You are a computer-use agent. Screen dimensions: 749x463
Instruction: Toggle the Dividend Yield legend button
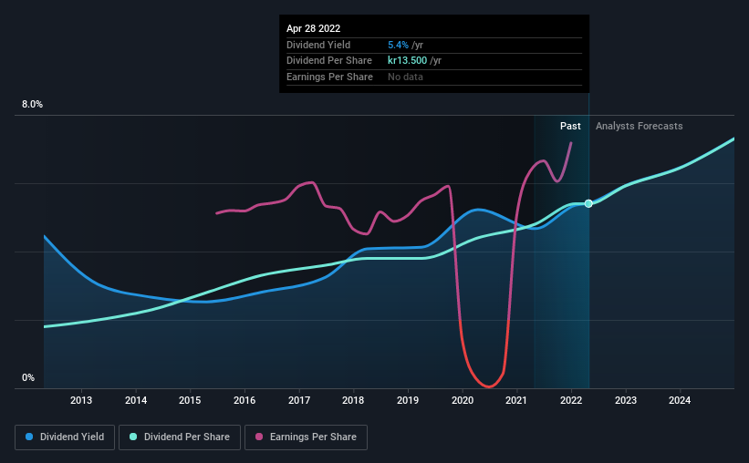pos(64,437)
